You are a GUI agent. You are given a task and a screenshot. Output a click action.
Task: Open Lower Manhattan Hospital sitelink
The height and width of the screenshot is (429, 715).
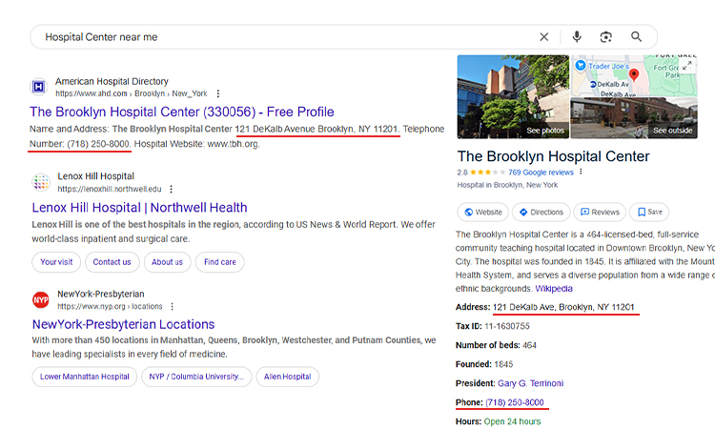84,377
